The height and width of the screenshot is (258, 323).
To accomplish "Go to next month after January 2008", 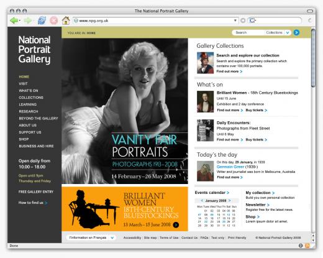I will (x=230, y=201).
